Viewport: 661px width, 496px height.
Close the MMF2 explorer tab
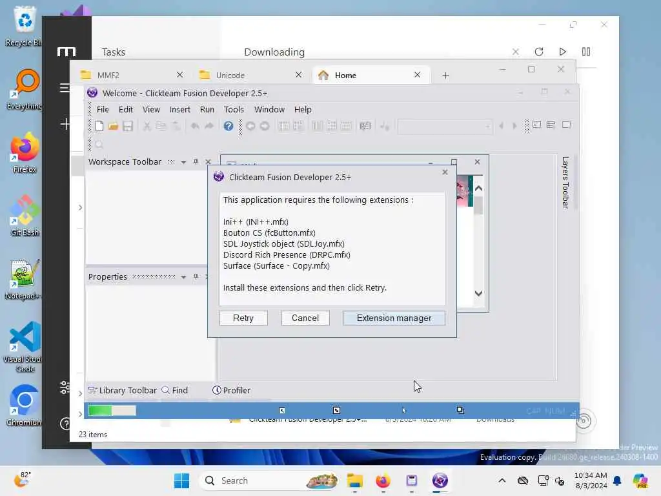point(179,75)
